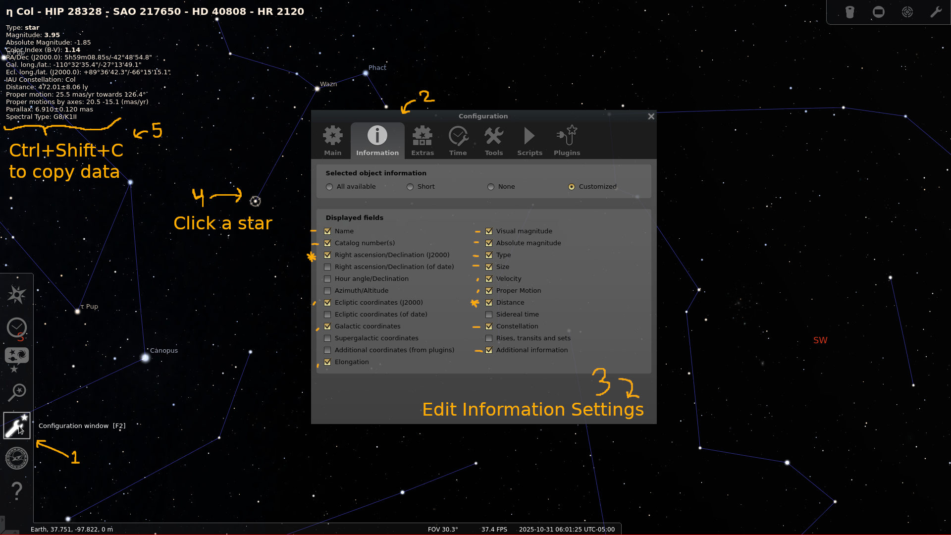Toggle the Telrad sight icon

click(907, 12)
